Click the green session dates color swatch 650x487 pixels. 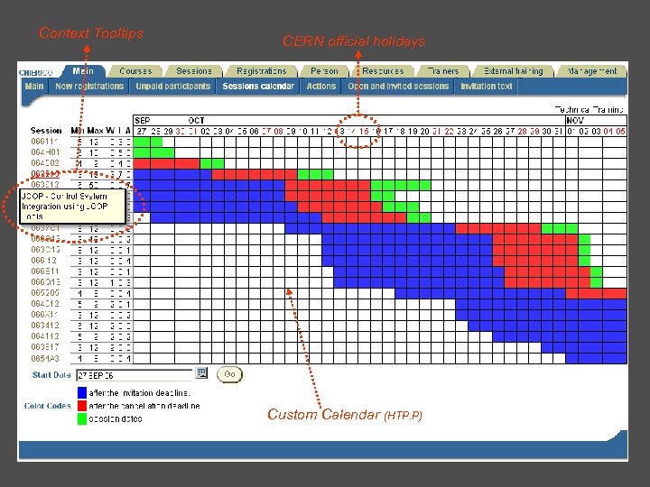tap(82, 418)
